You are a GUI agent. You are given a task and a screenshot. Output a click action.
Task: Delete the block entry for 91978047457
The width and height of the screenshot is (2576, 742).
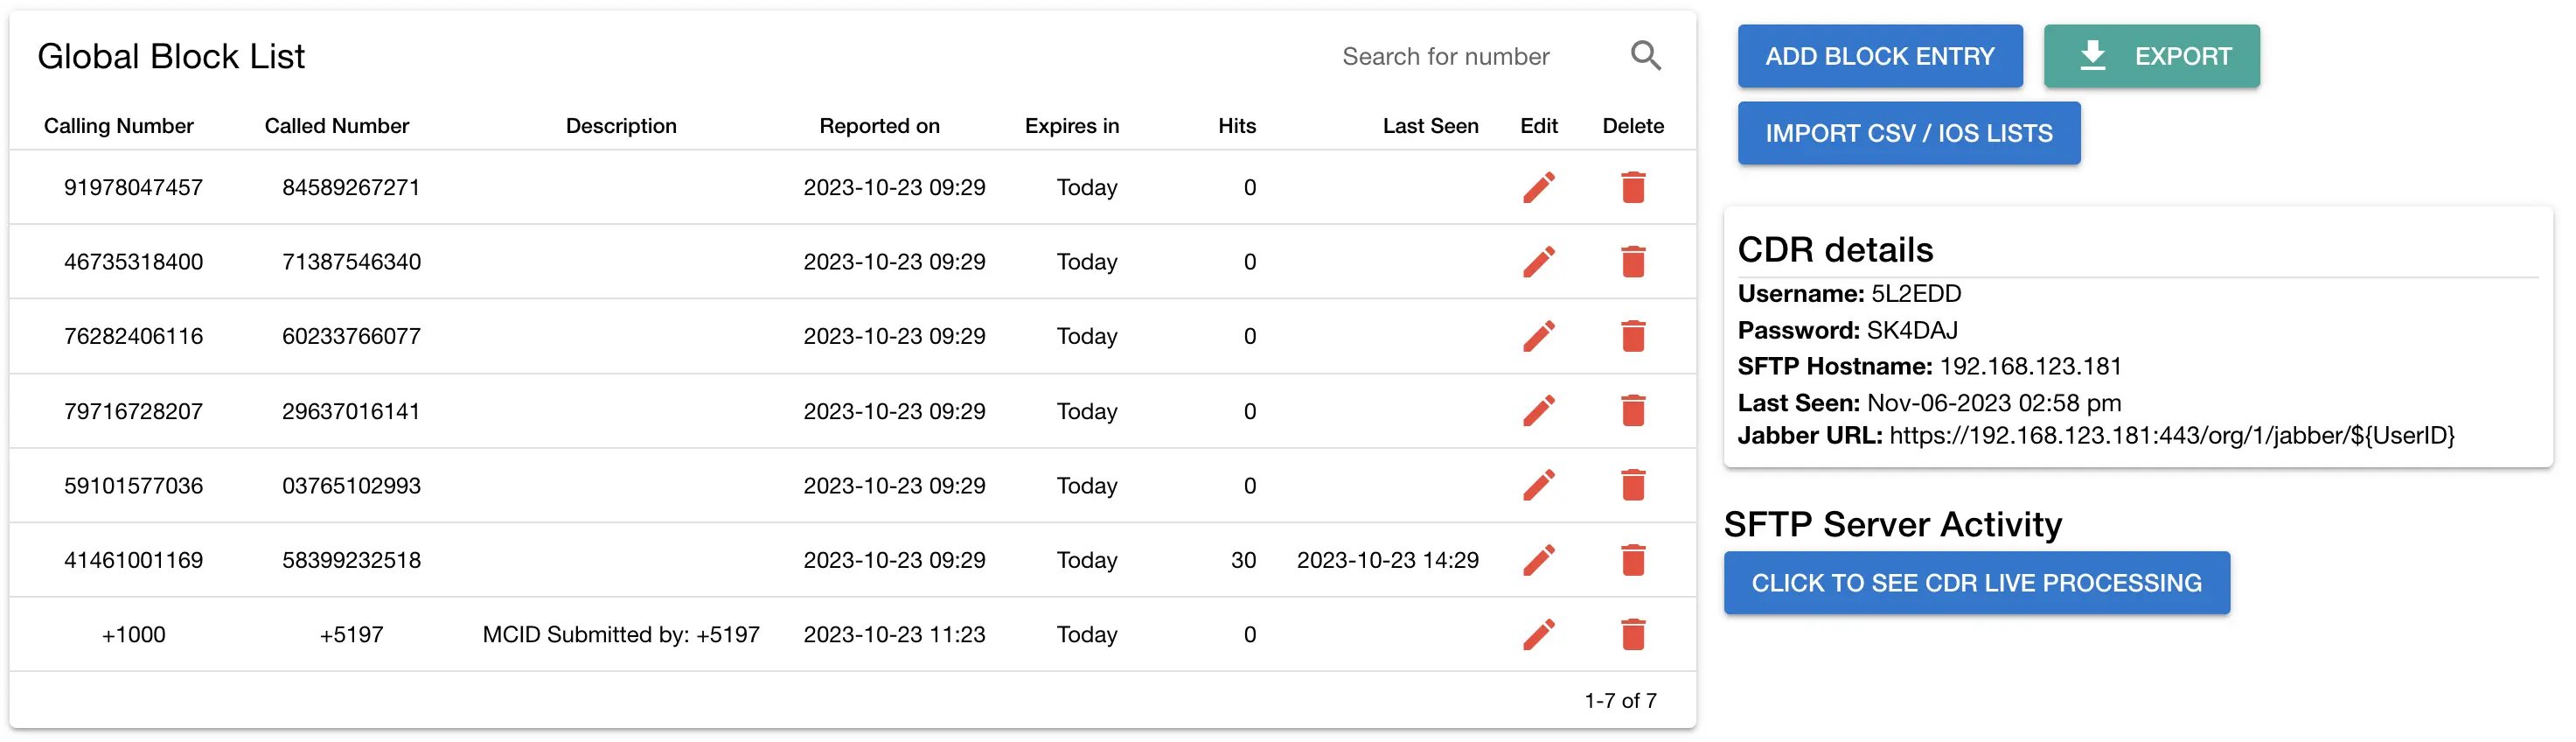click(x=1632, y=187)
